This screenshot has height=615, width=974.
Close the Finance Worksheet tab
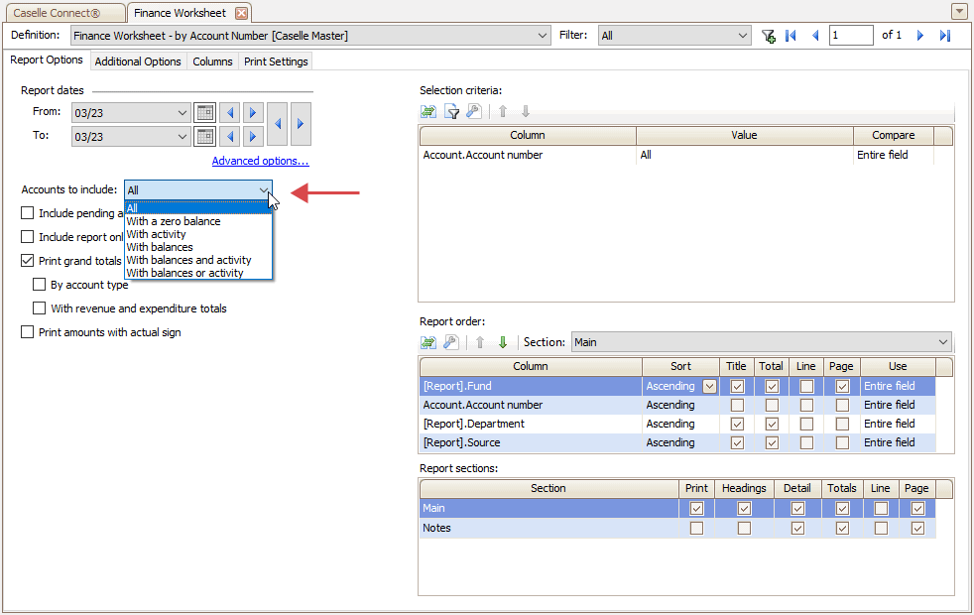pos(241,13)
